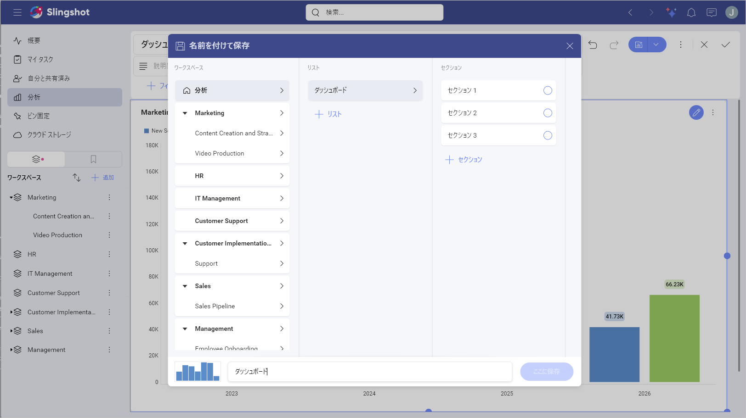Open the visualization view dropdown arrow

(x=656, y=45)
